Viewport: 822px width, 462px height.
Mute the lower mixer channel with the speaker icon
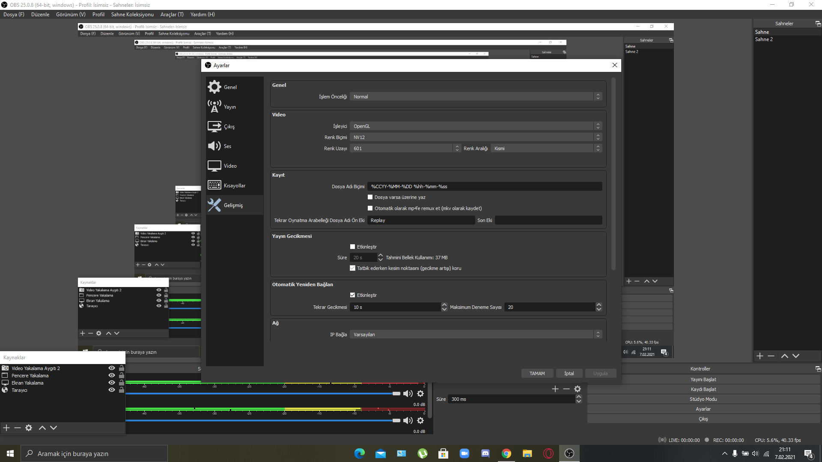(408, 421)
